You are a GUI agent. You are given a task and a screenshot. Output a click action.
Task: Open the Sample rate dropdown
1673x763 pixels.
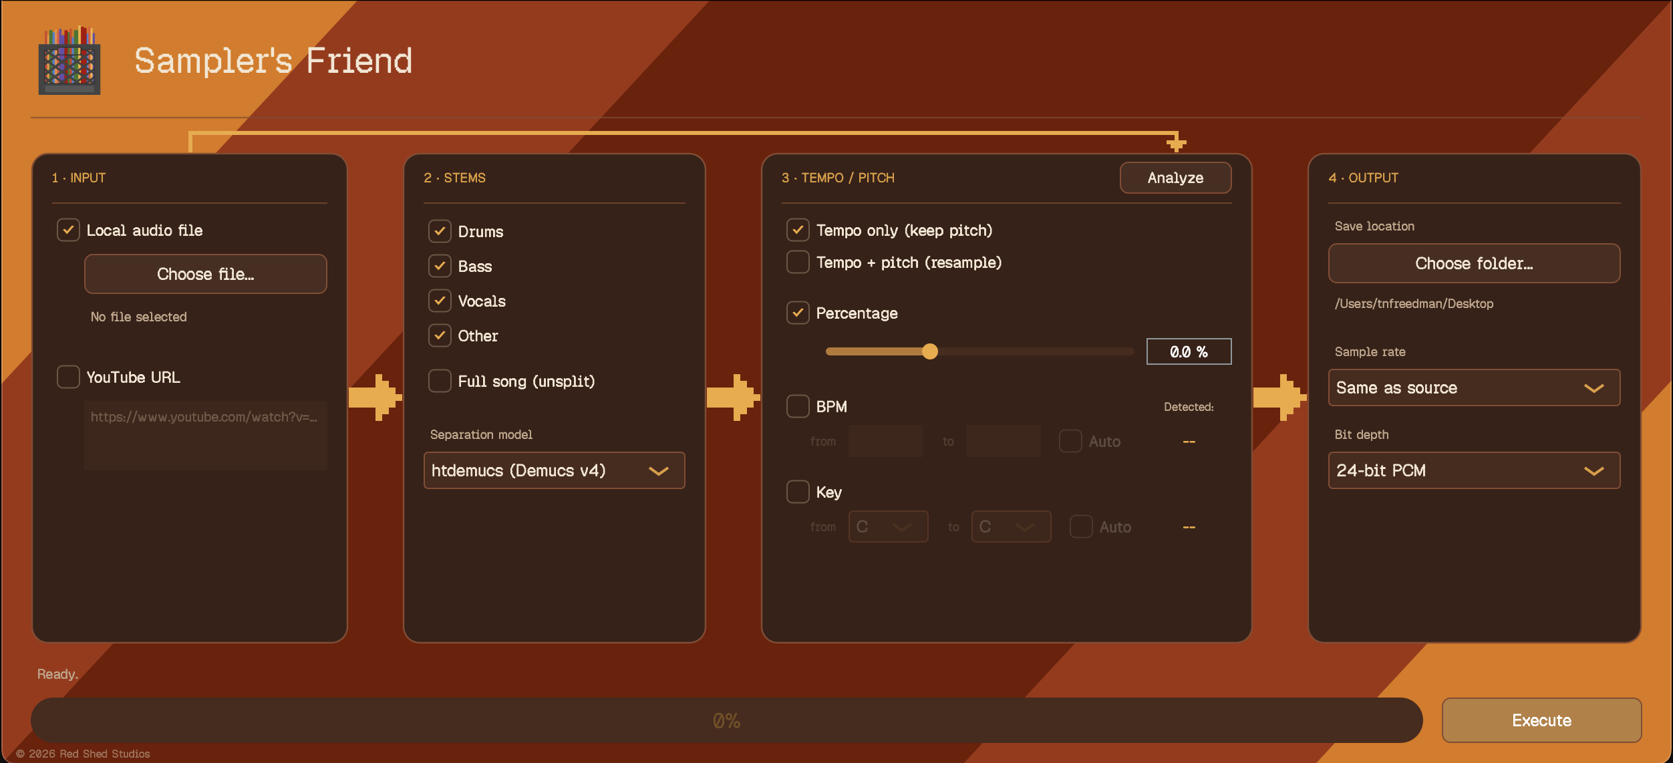click(x=1474, y=388)
